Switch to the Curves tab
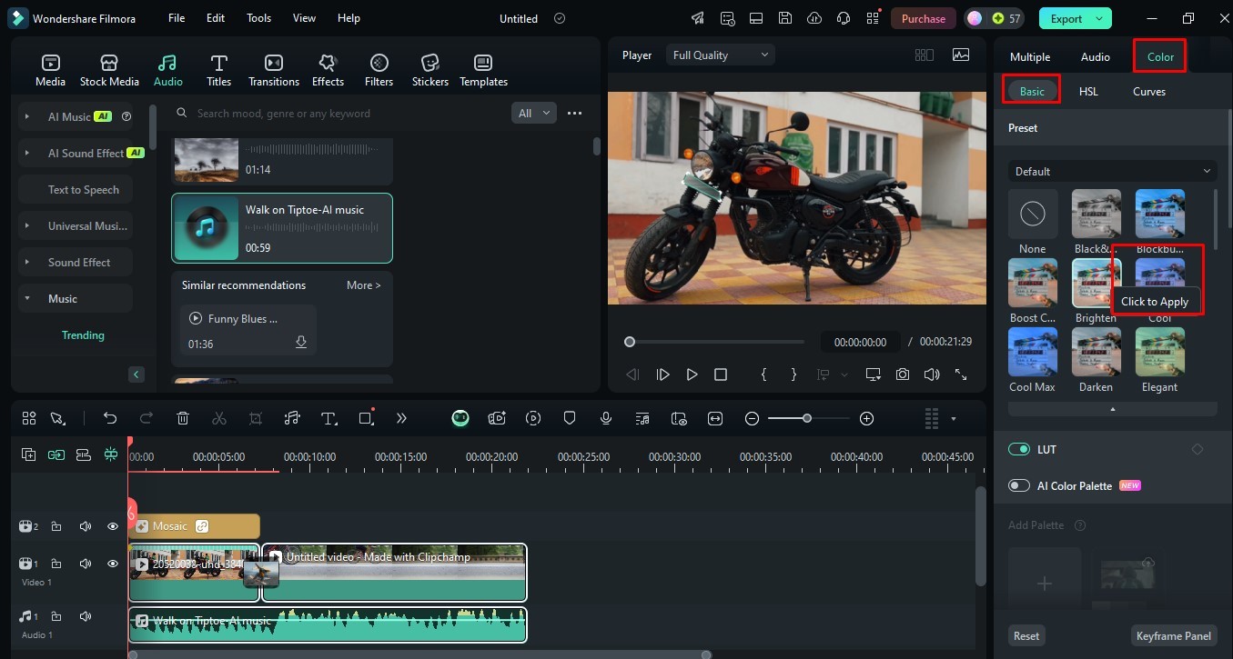The width and height of the screenshot is (1233, 659). pos(1148,92)
